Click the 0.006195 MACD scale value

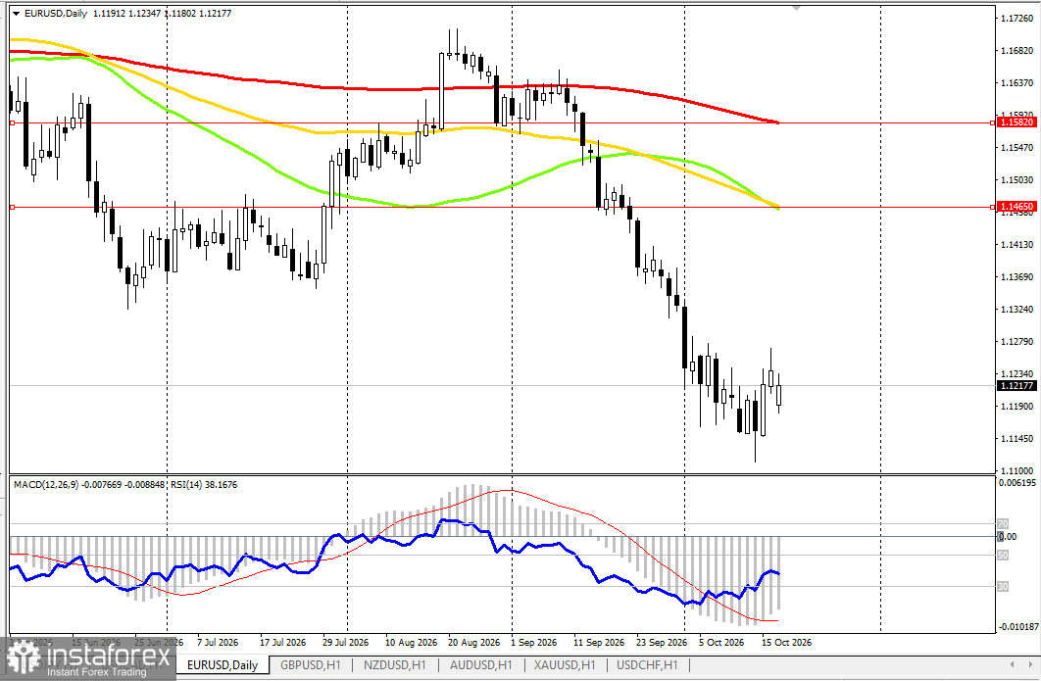pos(1017,482)
